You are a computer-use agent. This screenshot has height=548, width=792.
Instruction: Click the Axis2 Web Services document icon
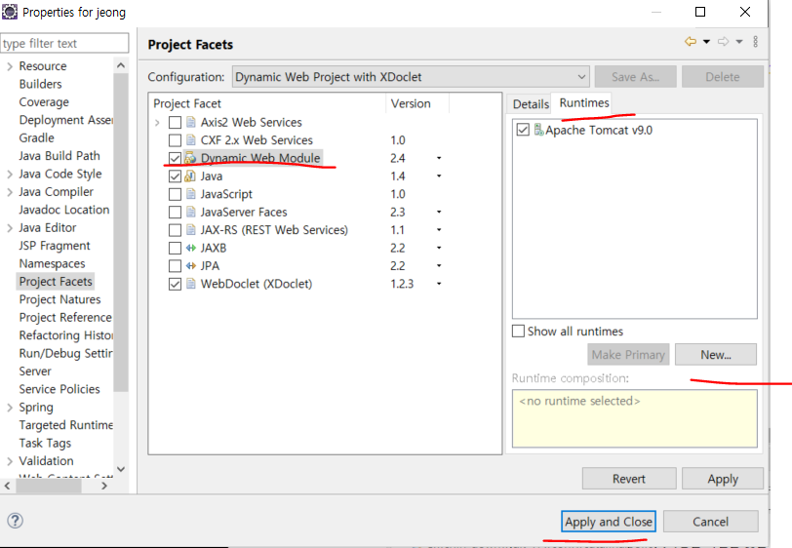coord(191,122)
